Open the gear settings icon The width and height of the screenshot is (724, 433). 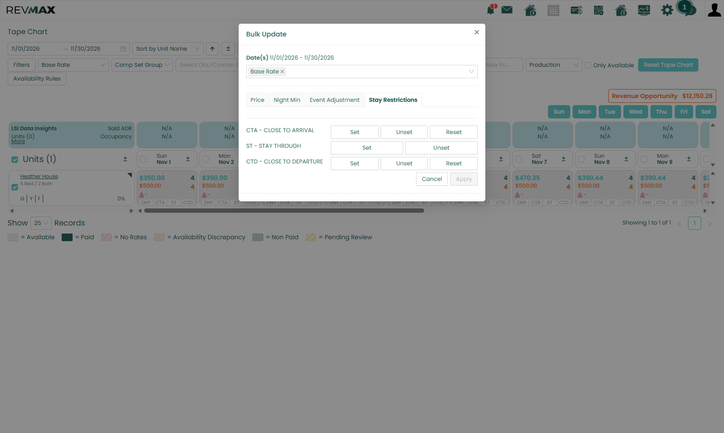click(x=667, y=10)
